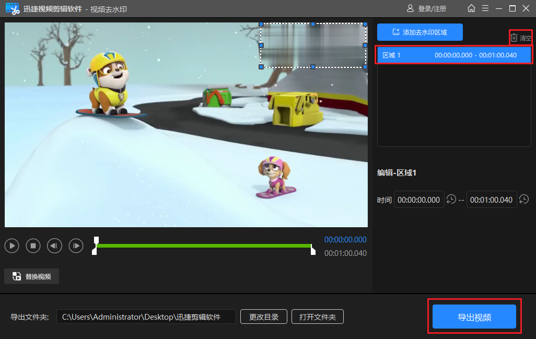Viewport: 536px width, 339px height.
Task: Click the 编辑-区域1 heading
Action: pos(397,172)
